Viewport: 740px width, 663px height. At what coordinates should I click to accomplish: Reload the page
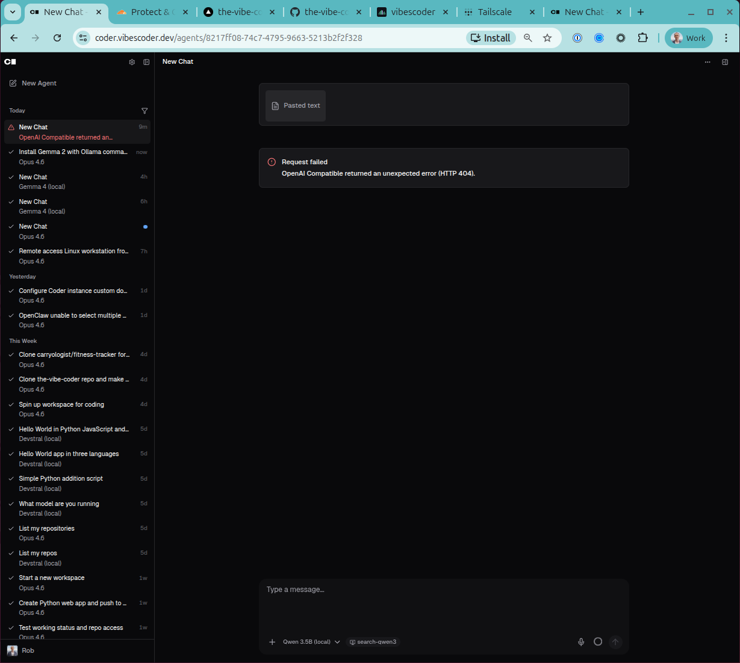coord(57,38)
